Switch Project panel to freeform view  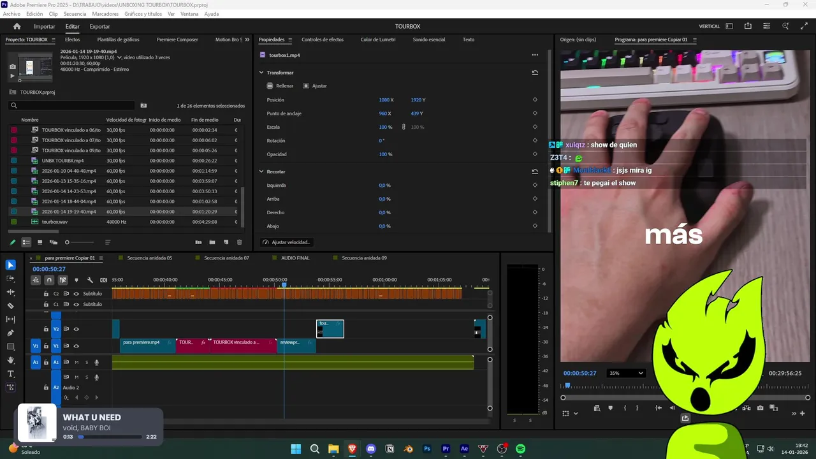[54, 242]
